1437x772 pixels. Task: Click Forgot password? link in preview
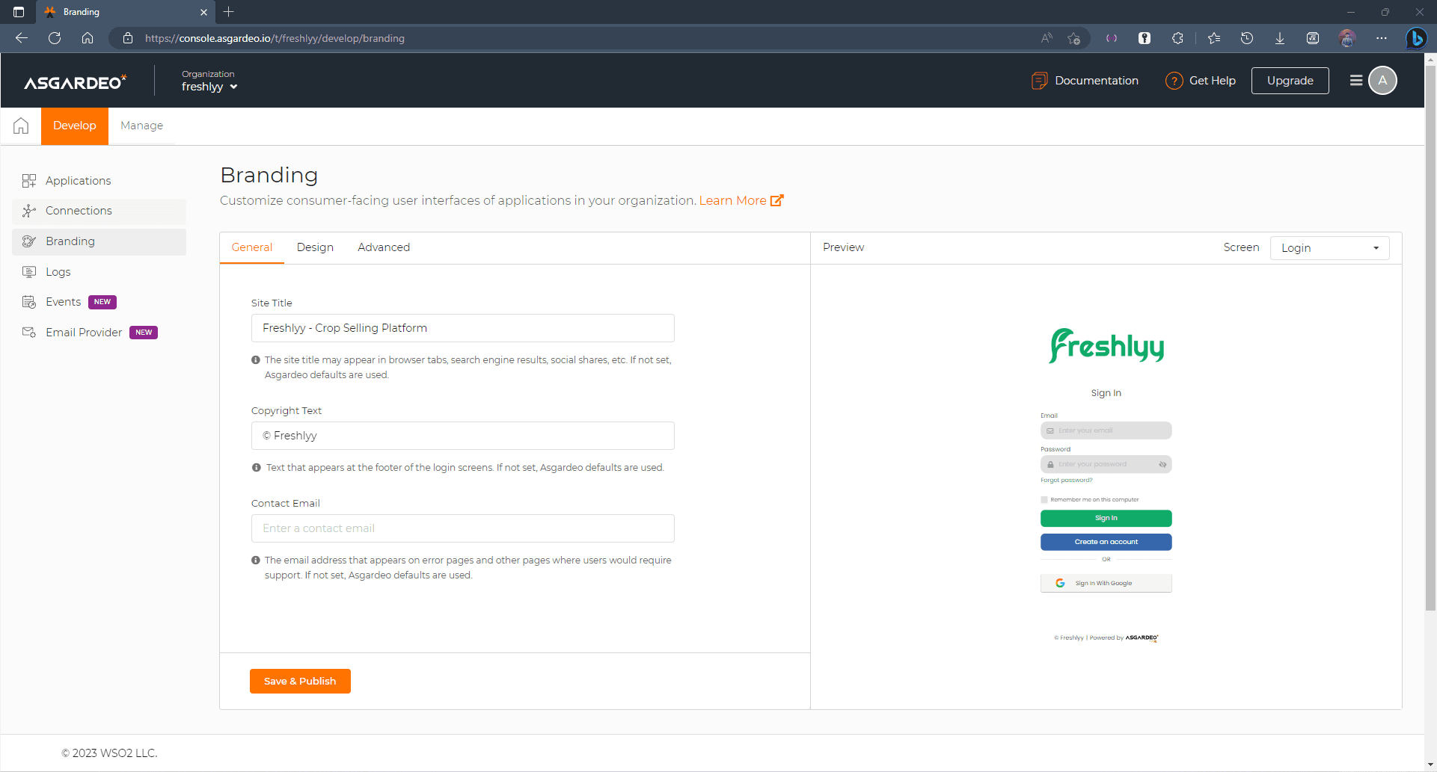point(1066,481)
